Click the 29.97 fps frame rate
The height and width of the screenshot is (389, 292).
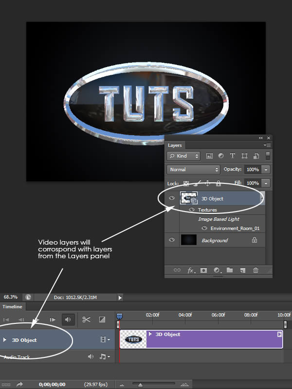pyautogui.click(x=96, y=385)
